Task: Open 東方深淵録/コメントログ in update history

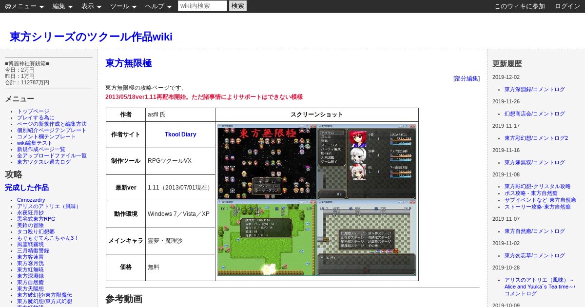Action: pos(535,90)
